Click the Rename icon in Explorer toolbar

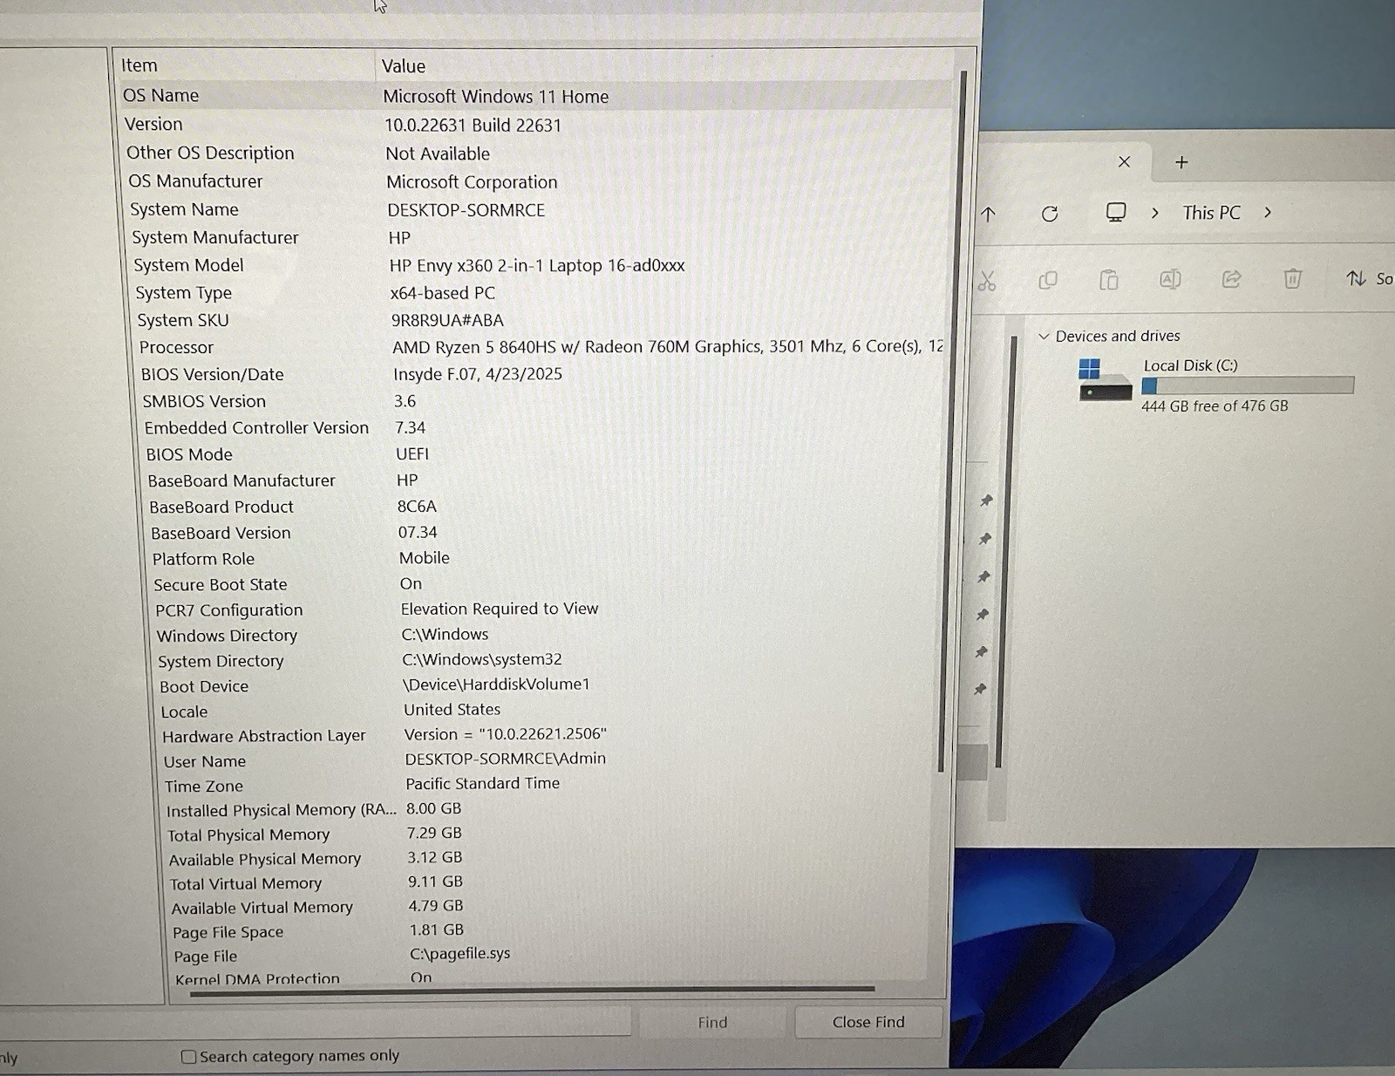point(1170,279)
